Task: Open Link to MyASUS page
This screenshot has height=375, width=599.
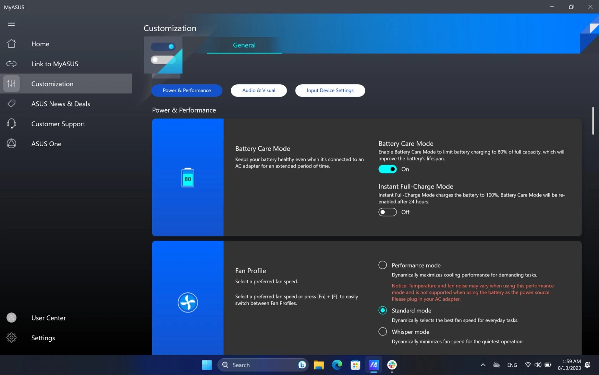Action: [x=54, y=64]
